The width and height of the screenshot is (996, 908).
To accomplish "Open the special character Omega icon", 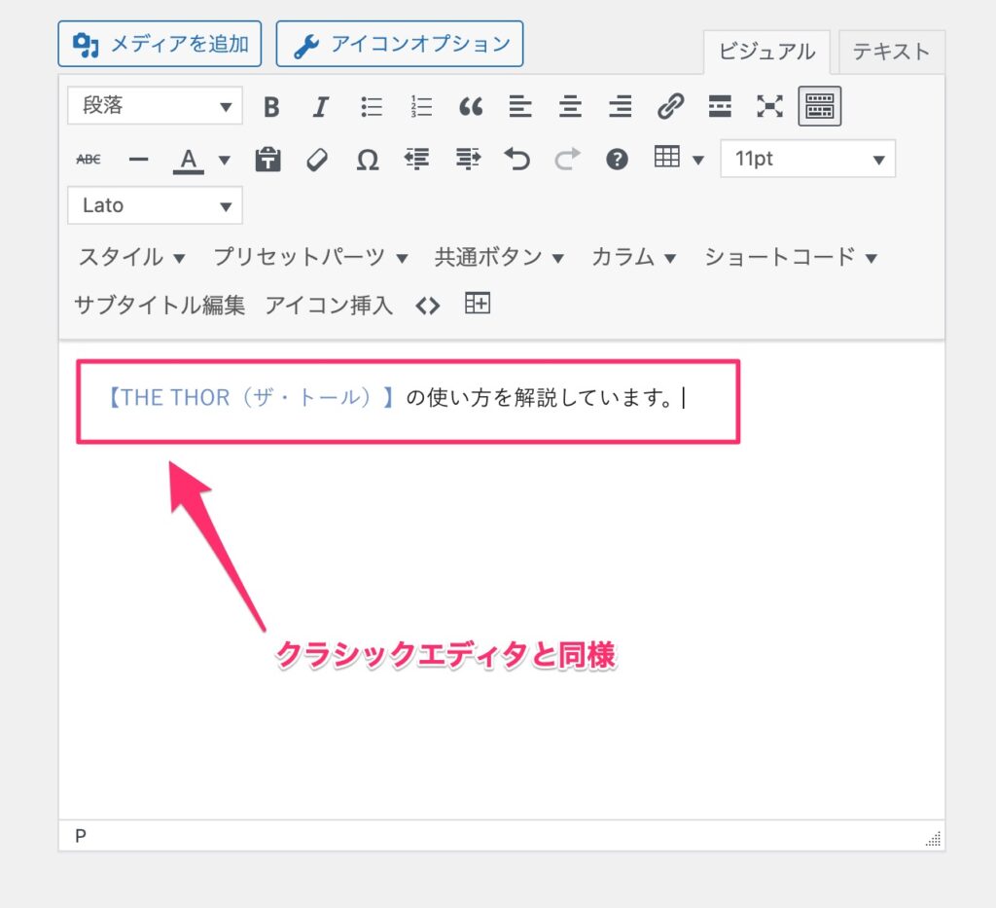I will 367,159.
